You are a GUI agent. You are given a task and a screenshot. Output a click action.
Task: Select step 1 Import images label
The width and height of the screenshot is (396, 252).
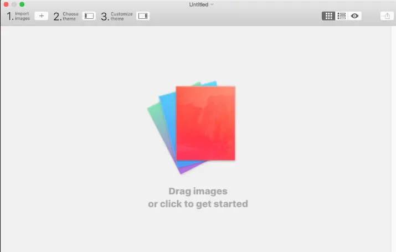(x=18, y=16)
